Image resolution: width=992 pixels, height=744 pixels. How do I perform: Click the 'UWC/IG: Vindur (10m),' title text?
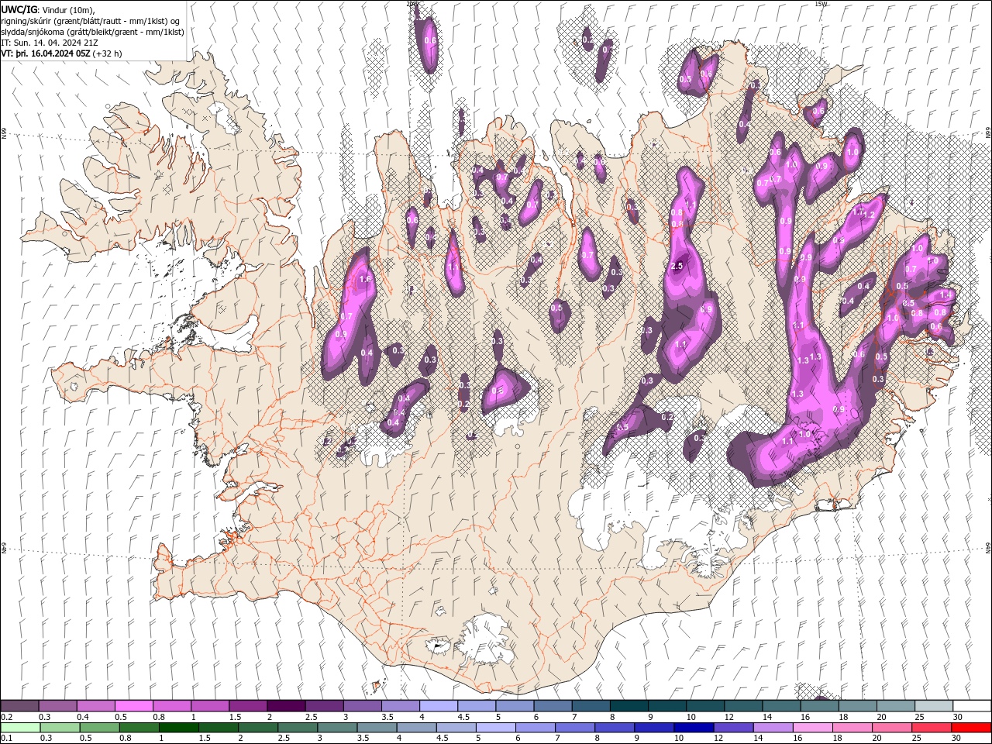click(x=48, y=9)
